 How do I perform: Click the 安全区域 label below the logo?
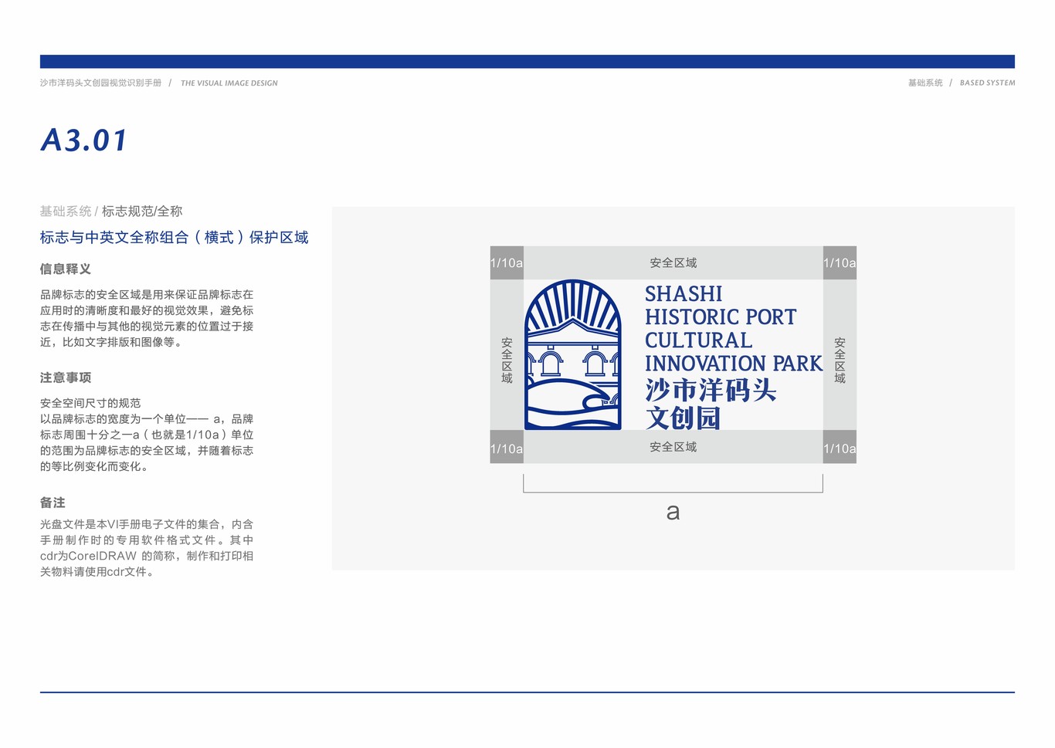(x=673, y=447)
